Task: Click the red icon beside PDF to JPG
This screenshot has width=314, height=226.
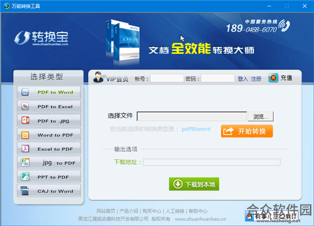Action: 25,120
